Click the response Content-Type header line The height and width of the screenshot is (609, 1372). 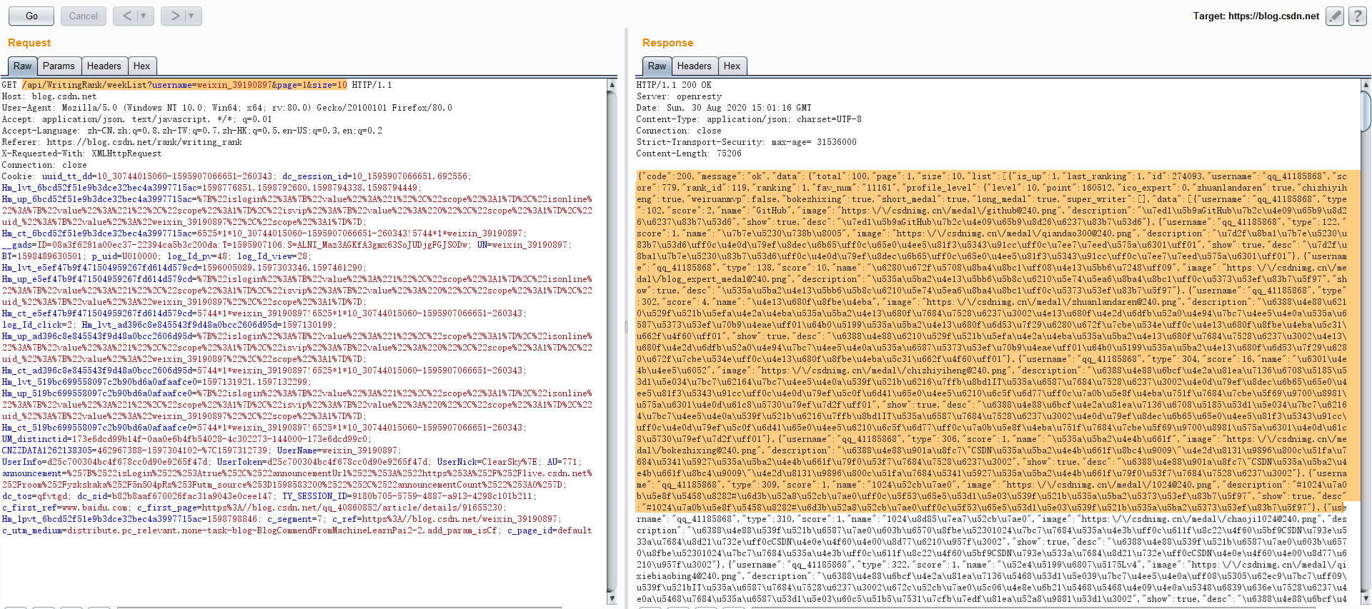point(749,119)
